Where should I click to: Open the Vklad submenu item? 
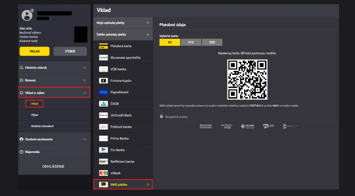point(35,104)
